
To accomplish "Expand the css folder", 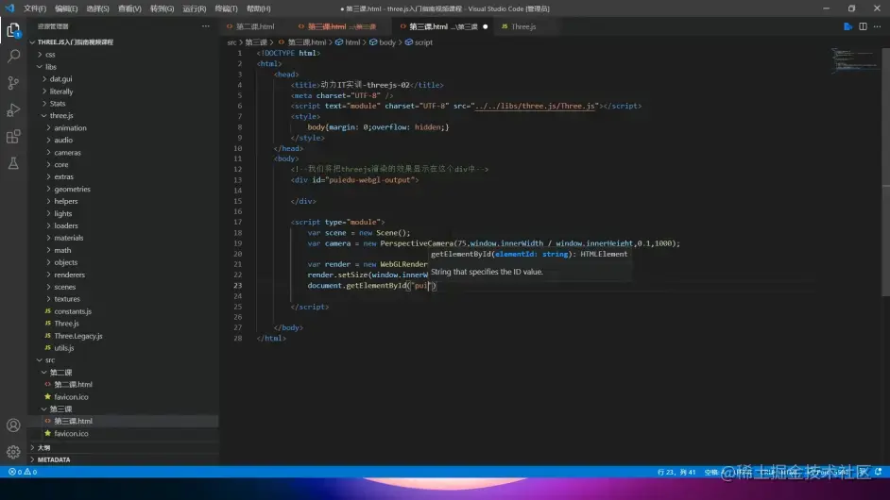I will (x=50, y=55).
